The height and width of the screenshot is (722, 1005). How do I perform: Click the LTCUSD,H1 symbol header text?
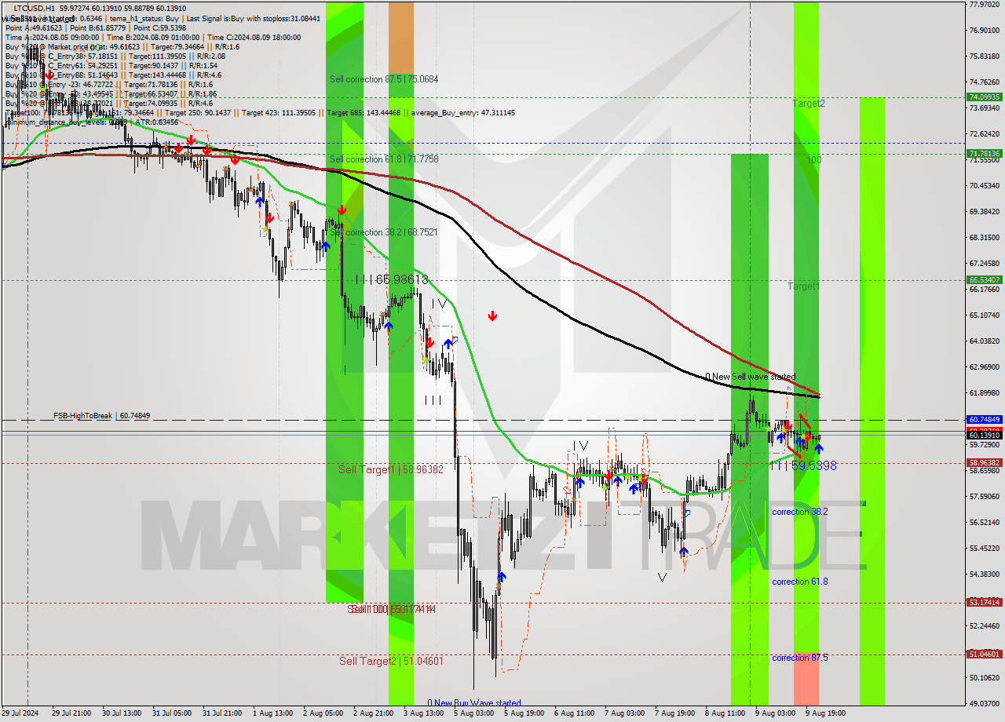coord(34,8)
